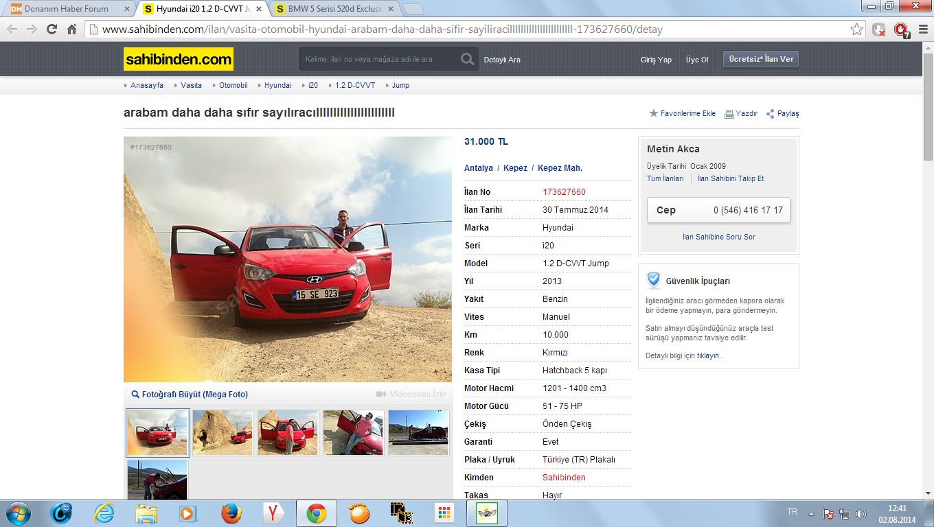Launch Internet Explorer from the taskbar
Image resolution: width=934 pixels, height=527 pixels.
[104, 513]
